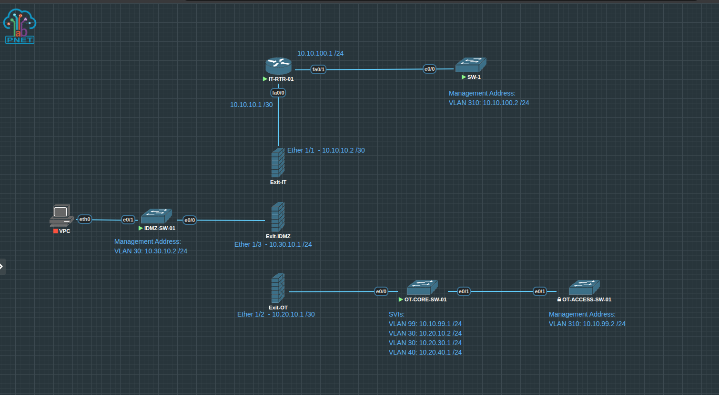Select the OT-ACCESS-SW-01 switch icon
Screen dimensions: 719x395
[x=584, y=288]
